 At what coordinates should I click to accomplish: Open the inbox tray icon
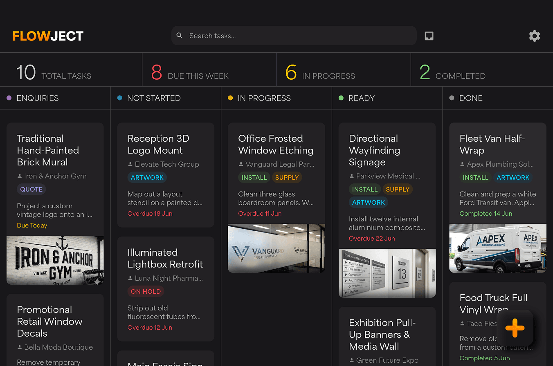(429, 36)
